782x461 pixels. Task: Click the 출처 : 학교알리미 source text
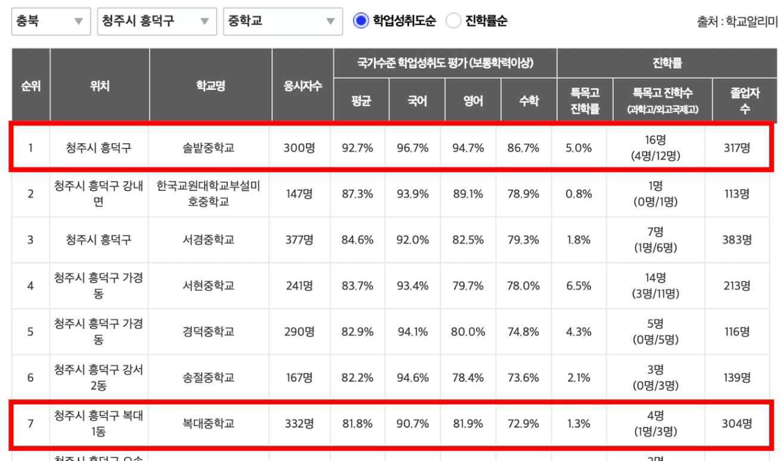pyautogui.click(x=737, y=23)
